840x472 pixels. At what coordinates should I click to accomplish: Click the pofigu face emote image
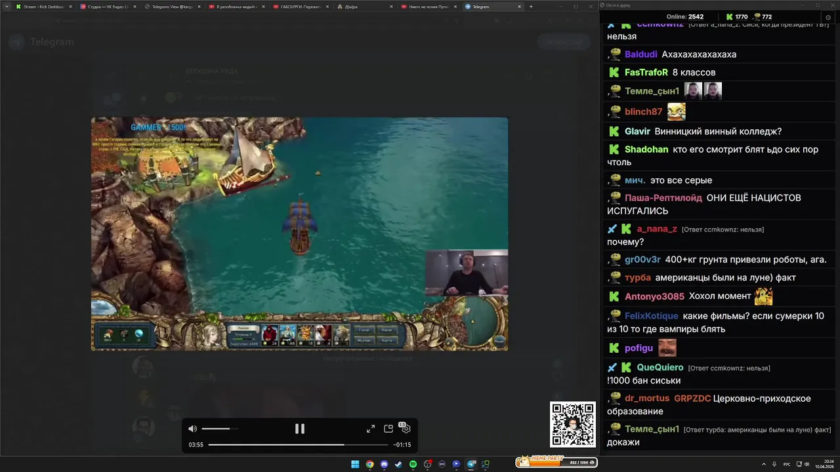point(667,348)
